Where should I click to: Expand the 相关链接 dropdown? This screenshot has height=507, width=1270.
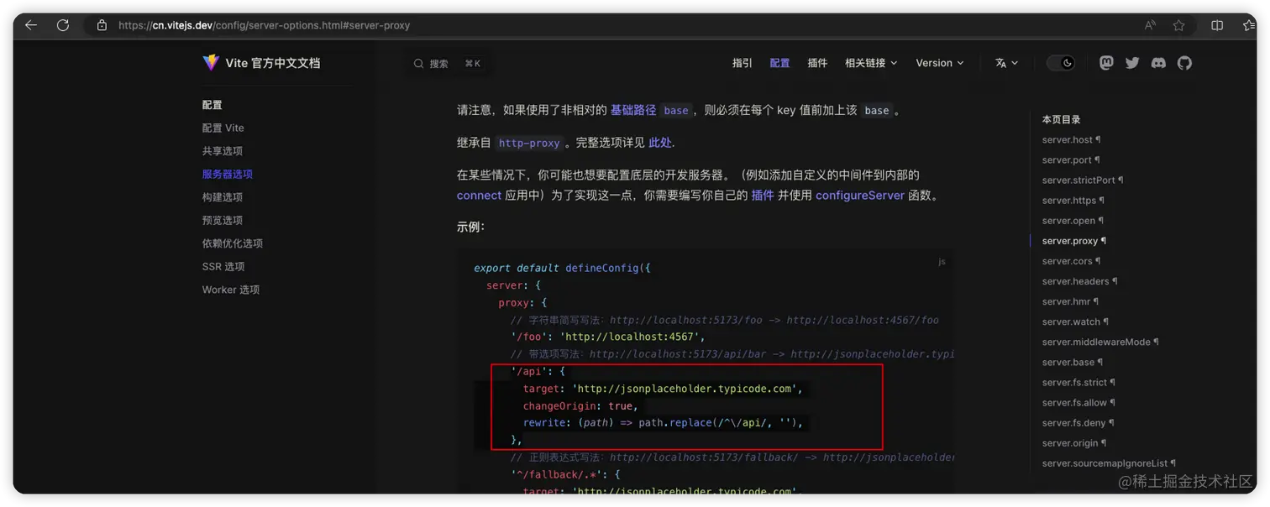tap(871, 63)
